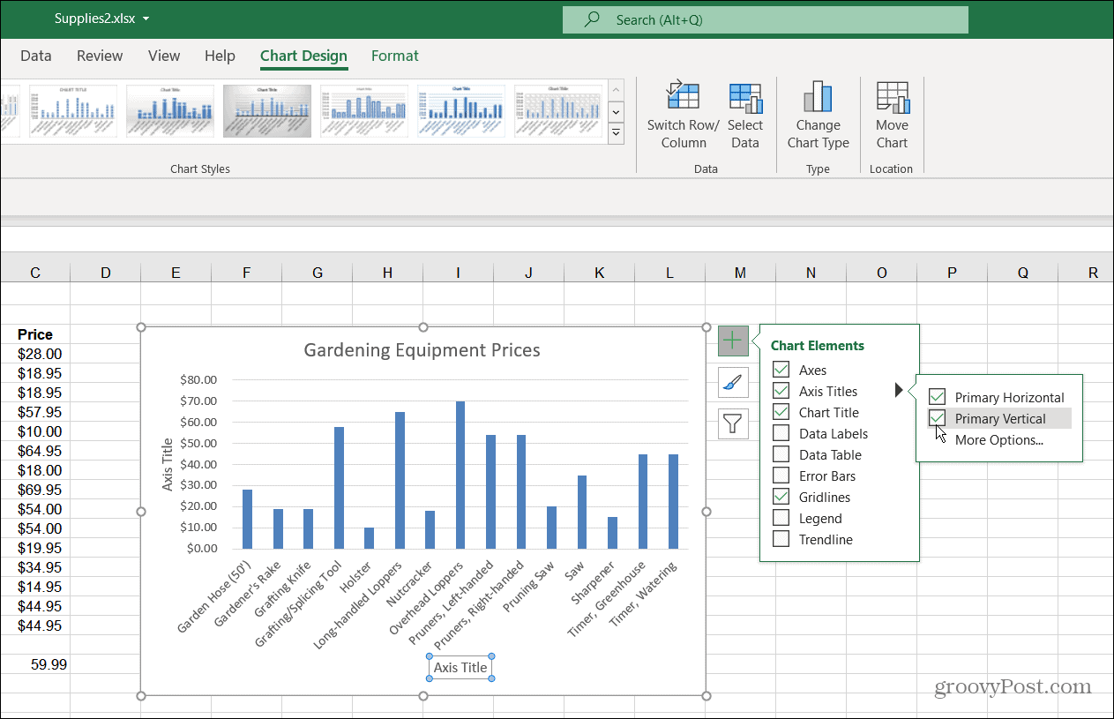Screen dimensions: 1114x719
Task: Click the Change Chart Type icon
Action: coord(818,96)
